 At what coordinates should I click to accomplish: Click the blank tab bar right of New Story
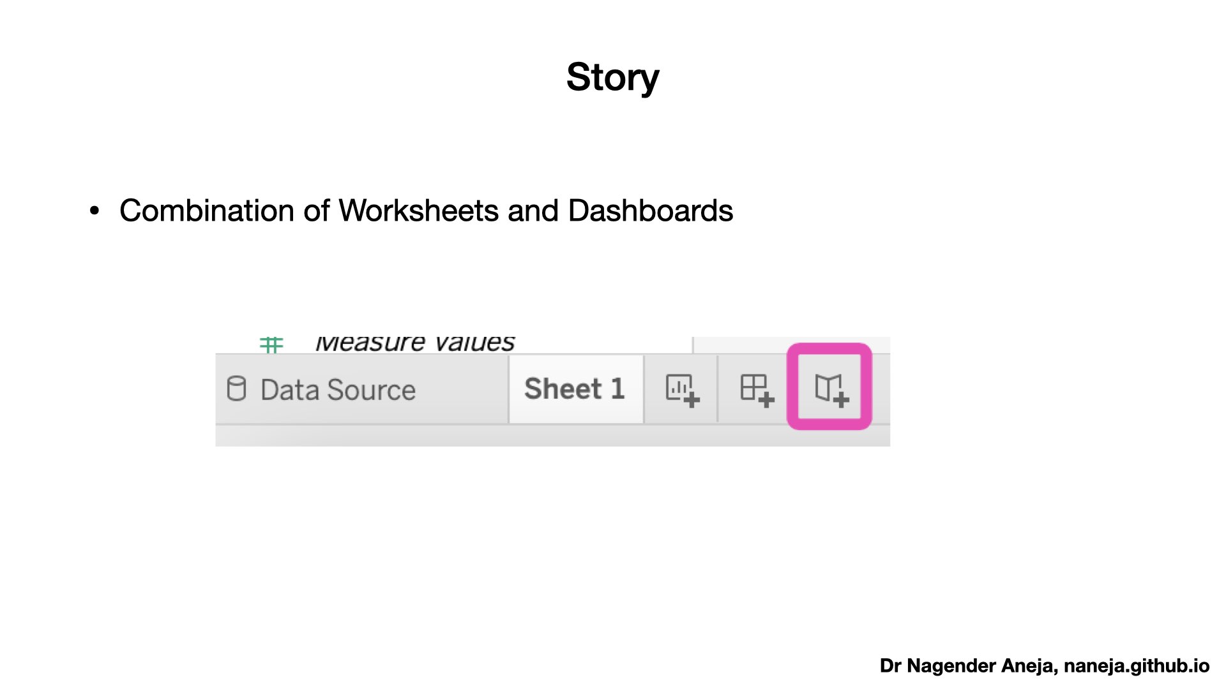tap(881, 389)
